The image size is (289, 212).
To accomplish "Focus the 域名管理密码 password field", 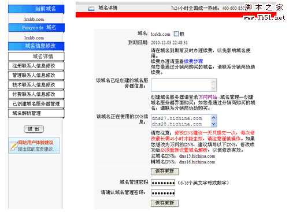I will tap(163, 183).
